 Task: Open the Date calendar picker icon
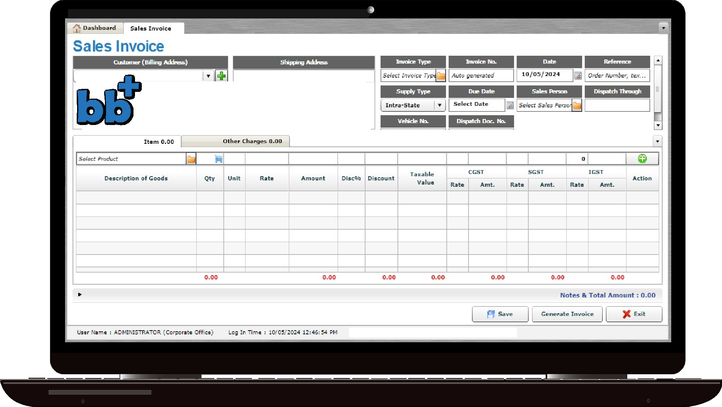pyautogui.click(x=578, y=76)
